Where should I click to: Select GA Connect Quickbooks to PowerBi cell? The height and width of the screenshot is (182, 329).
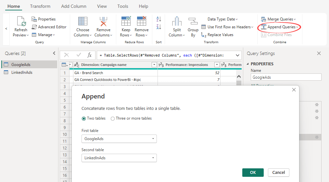pos(115,80)
